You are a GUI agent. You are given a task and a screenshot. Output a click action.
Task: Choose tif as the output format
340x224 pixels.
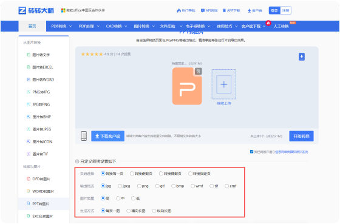point(212,186)
